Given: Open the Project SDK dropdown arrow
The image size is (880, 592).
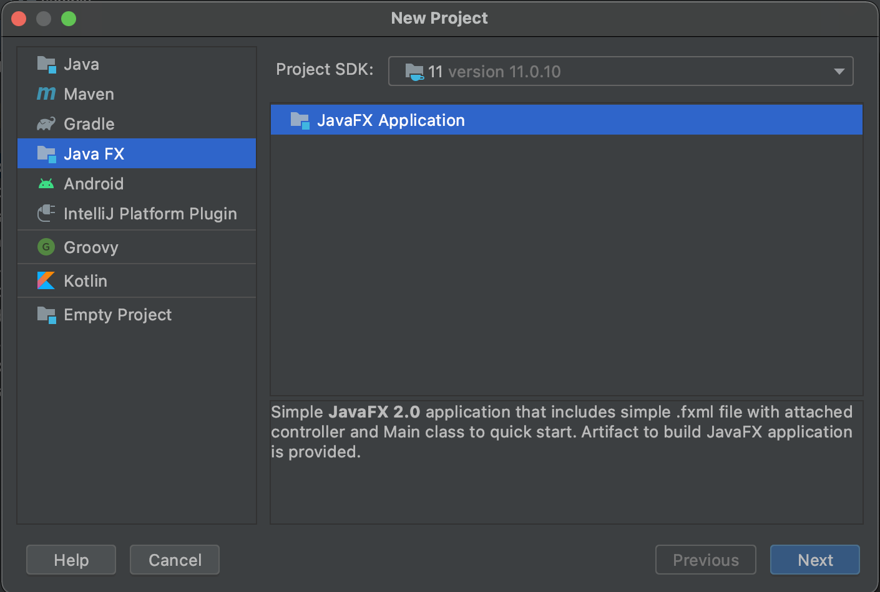Looking at the screenshot, I should pyautogui.click(x=839, y=71).
